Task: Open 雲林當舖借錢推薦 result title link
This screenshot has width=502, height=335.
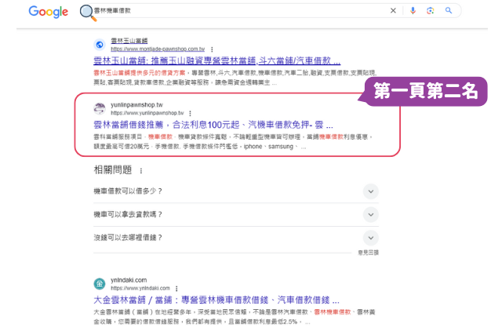Action: click(213, 125)
